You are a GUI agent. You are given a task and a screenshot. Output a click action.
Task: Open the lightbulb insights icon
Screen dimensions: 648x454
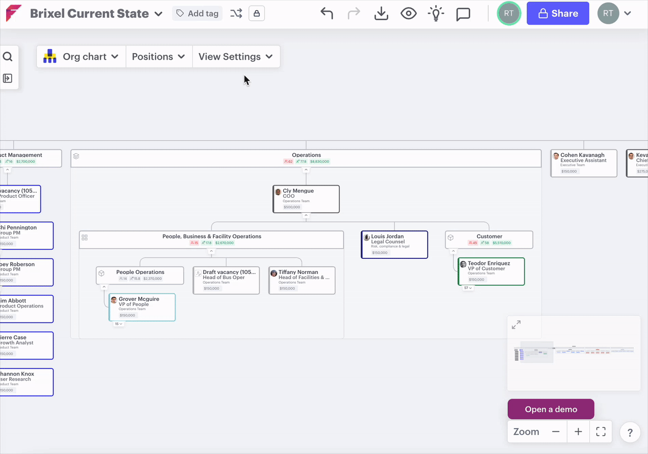coord(435,14)
